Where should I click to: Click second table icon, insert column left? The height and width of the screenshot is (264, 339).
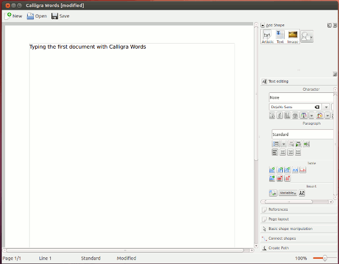(280, 170)
